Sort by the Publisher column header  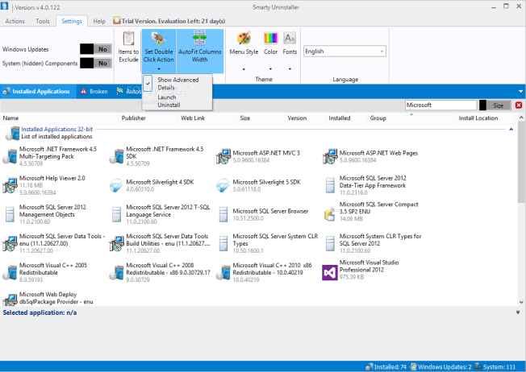point(133,118)
